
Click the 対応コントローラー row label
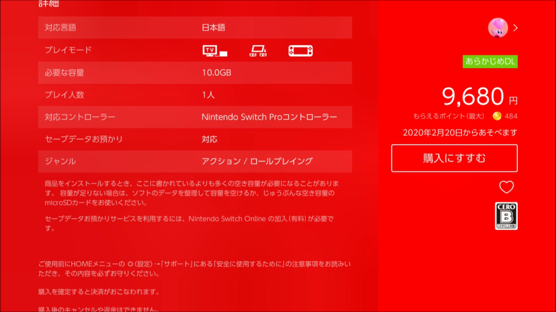(x=80, y=117)
